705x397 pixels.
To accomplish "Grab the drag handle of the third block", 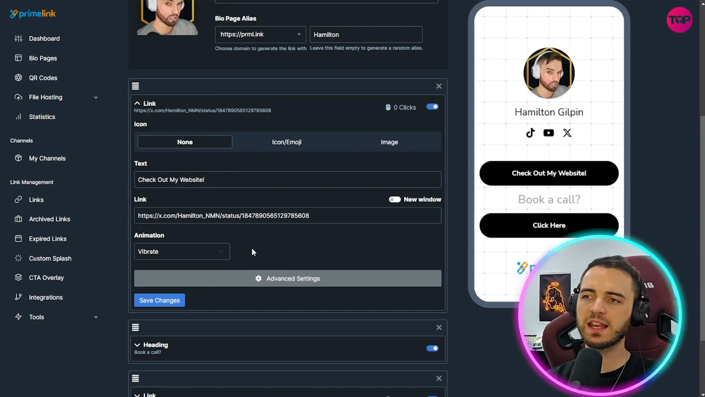I will click(135, 378).
